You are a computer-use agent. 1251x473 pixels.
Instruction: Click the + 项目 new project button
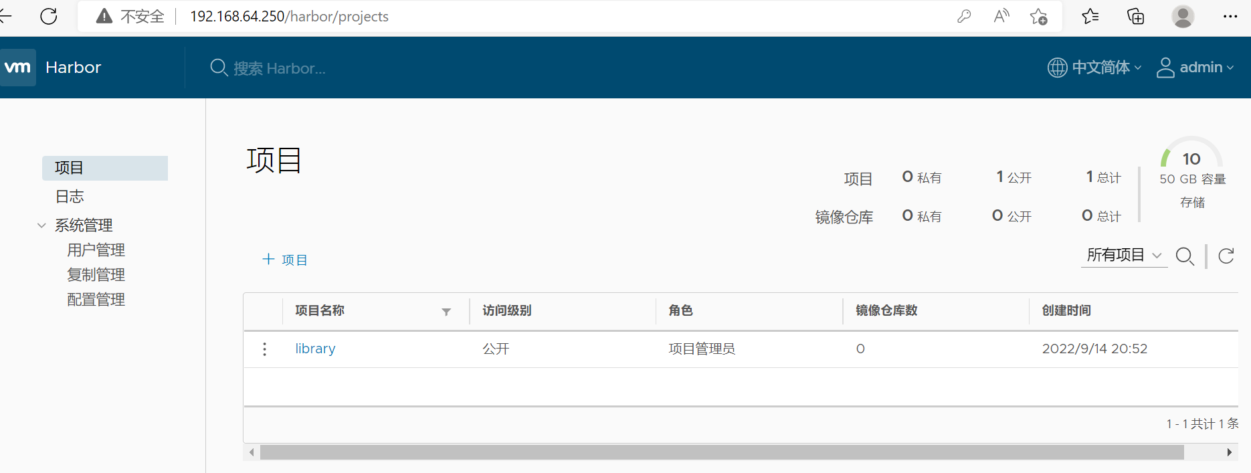tap(285, 260)
